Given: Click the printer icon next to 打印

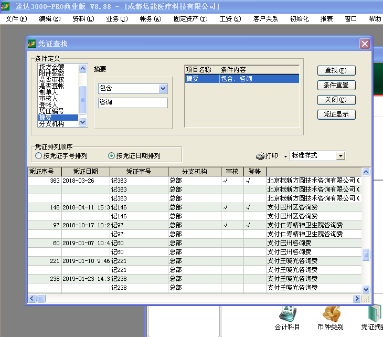Looking at the screenshot, I should [260, 156].
